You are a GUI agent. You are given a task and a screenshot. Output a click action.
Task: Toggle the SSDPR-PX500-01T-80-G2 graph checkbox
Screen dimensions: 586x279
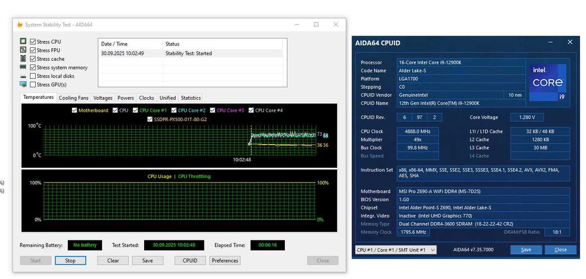pyautogui.click(x=150, y=119)
